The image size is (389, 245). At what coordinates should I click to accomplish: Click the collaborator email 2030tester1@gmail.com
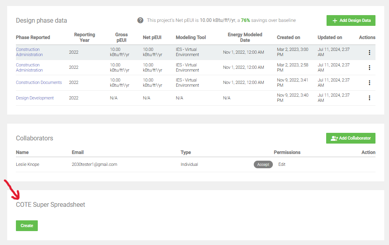(94, 164)
